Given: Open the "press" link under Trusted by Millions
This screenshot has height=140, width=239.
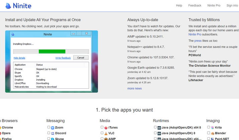Looking at the screenshot, I should [x=198, y=40].
